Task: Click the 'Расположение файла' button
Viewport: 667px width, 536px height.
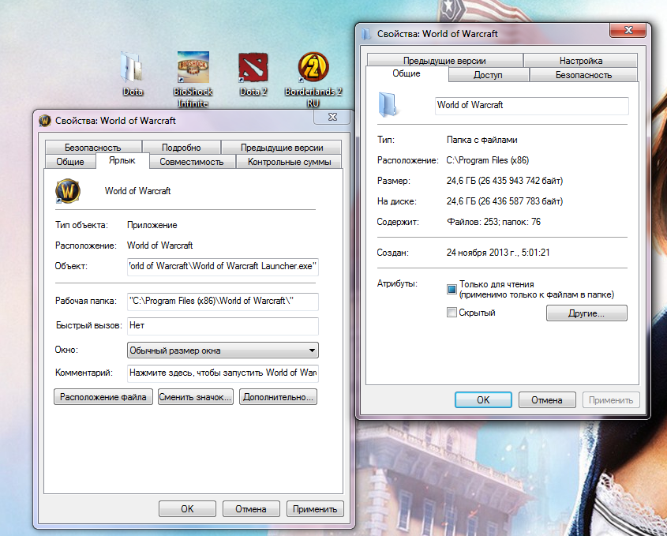Action: click(x=103, y=397)
